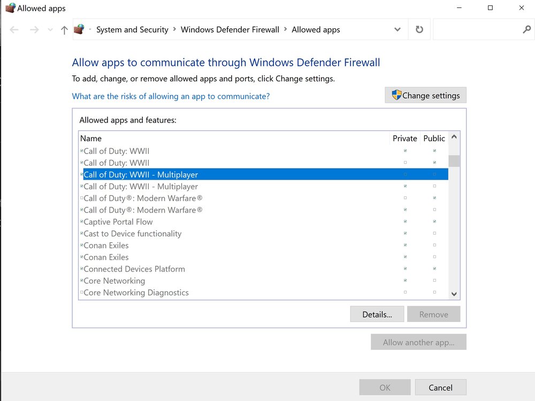Enable Core Networking Diagnostics name checkbox

point(81,292)
